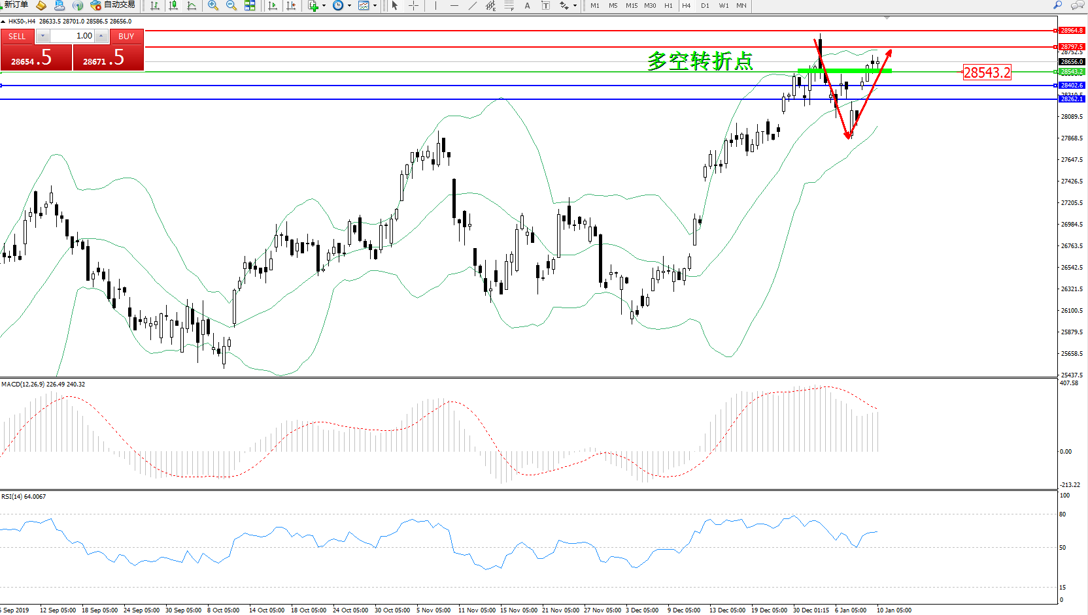Toggle auto trading (自动交易) button
Image resolution: width=1088 pixels, height=615 pixels.
click(113, 5)
